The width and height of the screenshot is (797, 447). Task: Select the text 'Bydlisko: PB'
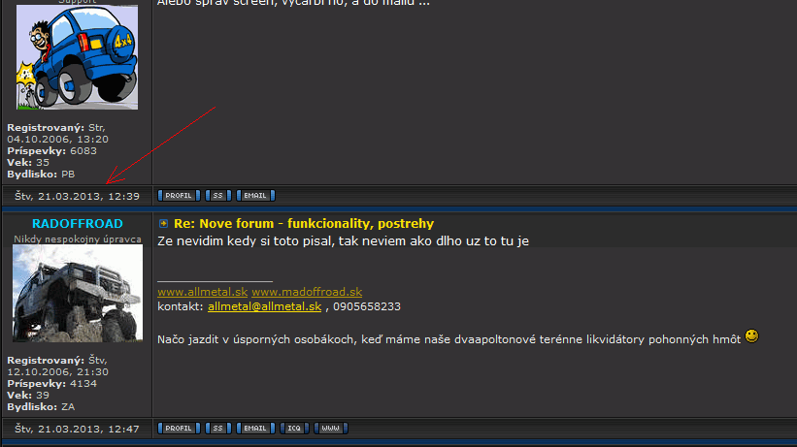41,175
